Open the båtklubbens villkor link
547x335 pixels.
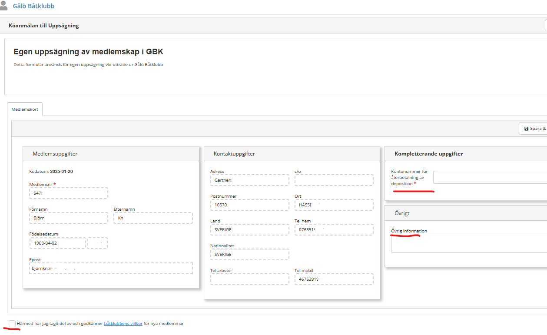tap(123, 324)
